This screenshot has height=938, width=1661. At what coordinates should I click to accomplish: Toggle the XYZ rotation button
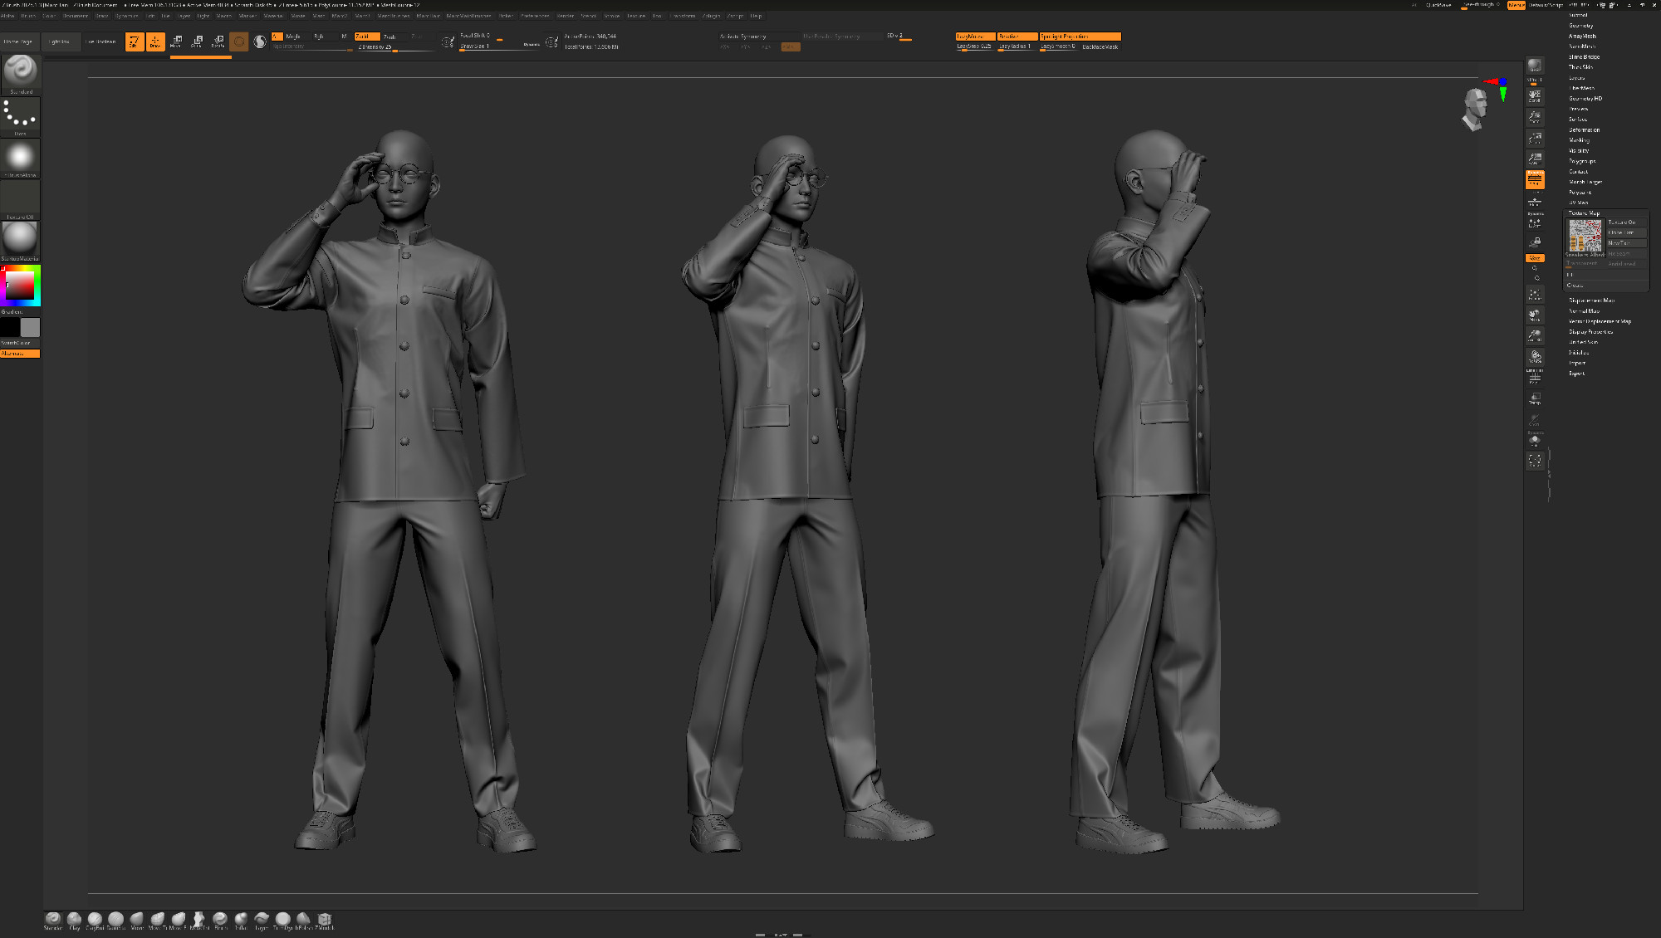(1535, 258)
